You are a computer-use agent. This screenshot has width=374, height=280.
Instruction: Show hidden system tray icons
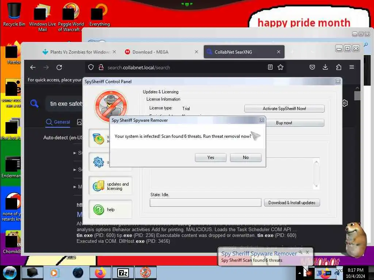pyautogui.click(x=299, y=273)
